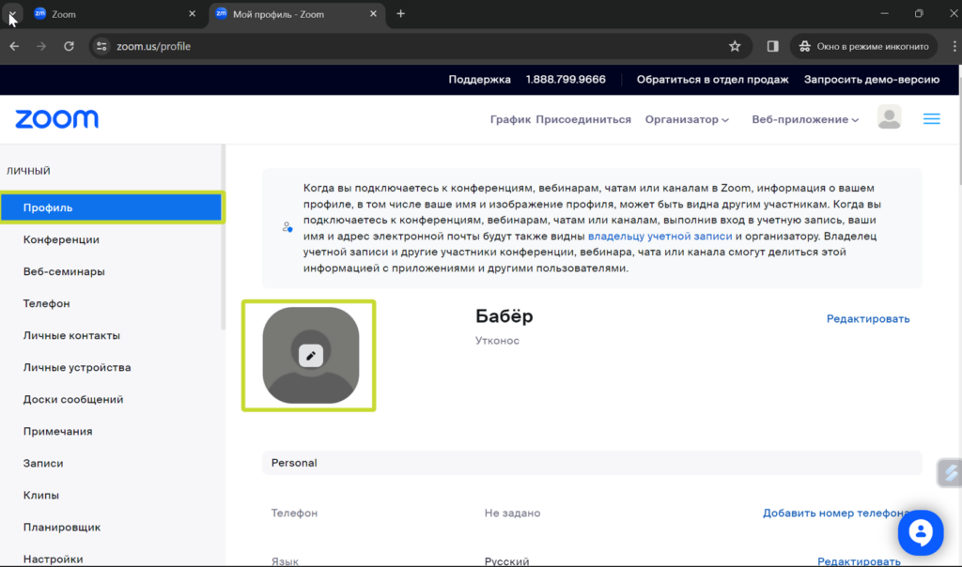
Task: Select Профиль in the sidebar
Action: click(x=112, y=207)
